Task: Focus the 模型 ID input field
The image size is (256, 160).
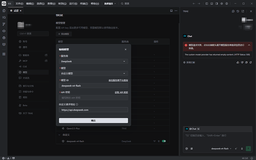Action: click(x=93, y=86)
